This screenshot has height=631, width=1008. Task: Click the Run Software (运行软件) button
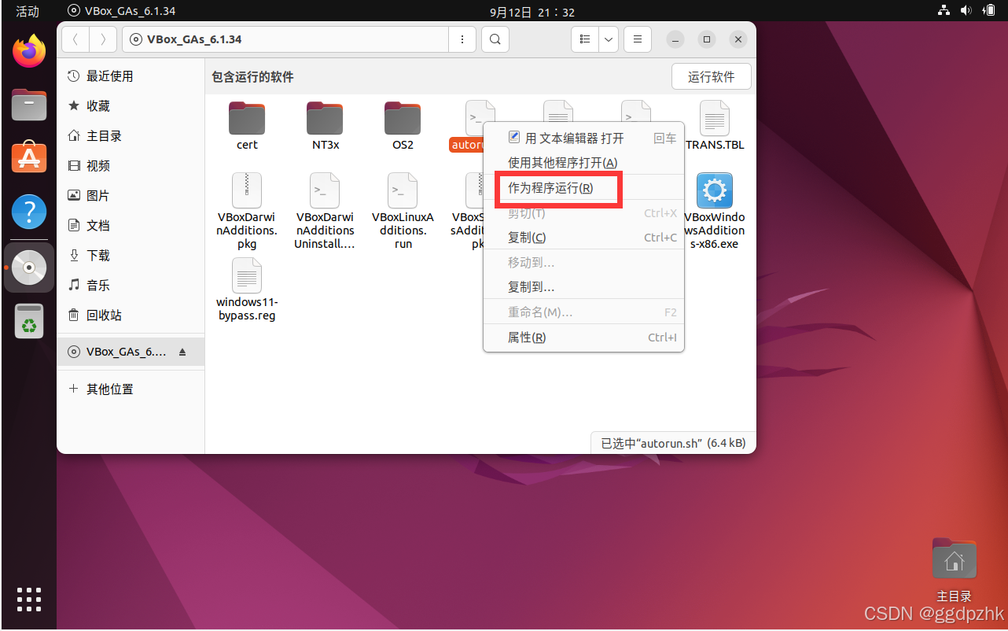click(x=712, y=76)
